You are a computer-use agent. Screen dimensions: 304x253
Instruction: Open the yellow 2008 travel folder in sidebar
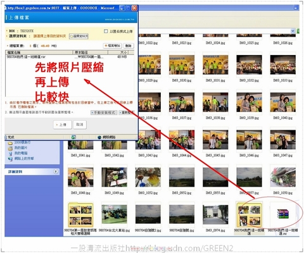(10, 143)
